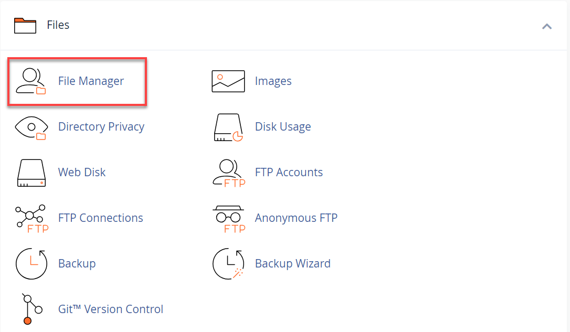Click the Git Version Control branch icon
The width and height of the screenshot is (570, 332).
[31, 309]
